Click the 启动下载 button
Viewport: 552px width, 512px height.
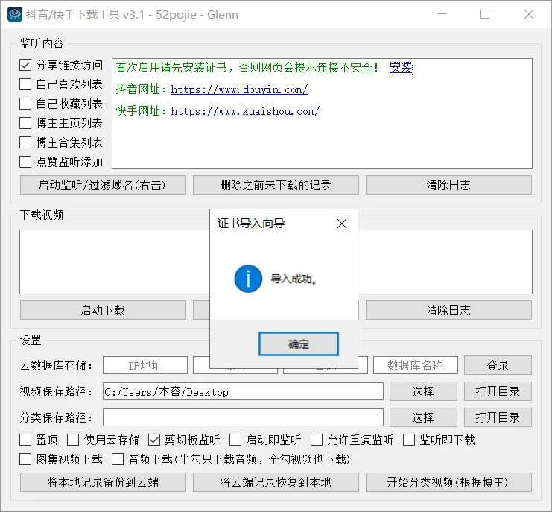pos(103,310)
